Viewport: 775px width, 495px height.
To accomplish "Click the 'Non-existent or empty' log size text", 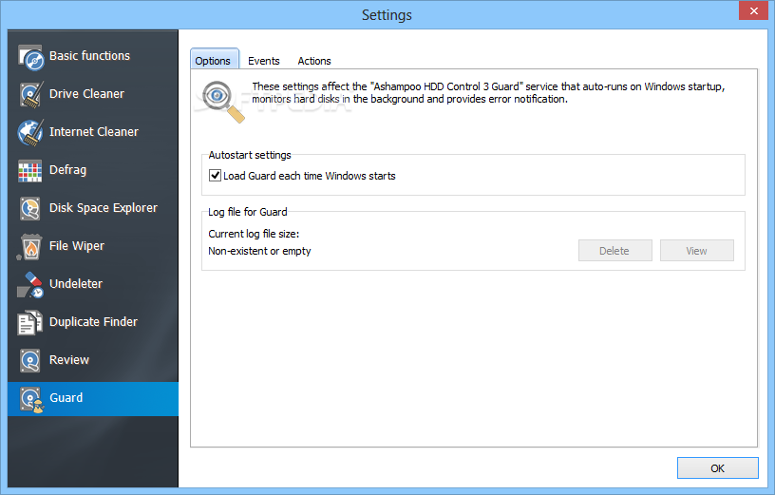I will coord(259,251).
